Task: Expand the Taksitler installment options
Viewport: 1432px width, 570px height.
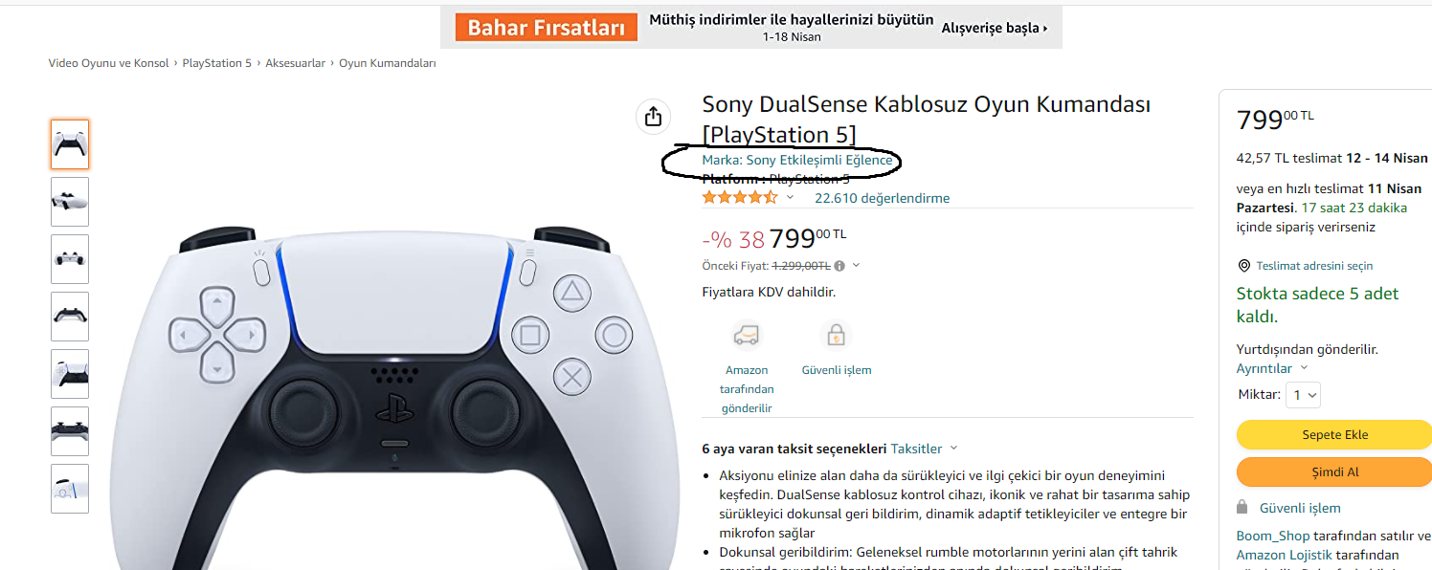Action: pyautogui.click(x=924, y=449)
